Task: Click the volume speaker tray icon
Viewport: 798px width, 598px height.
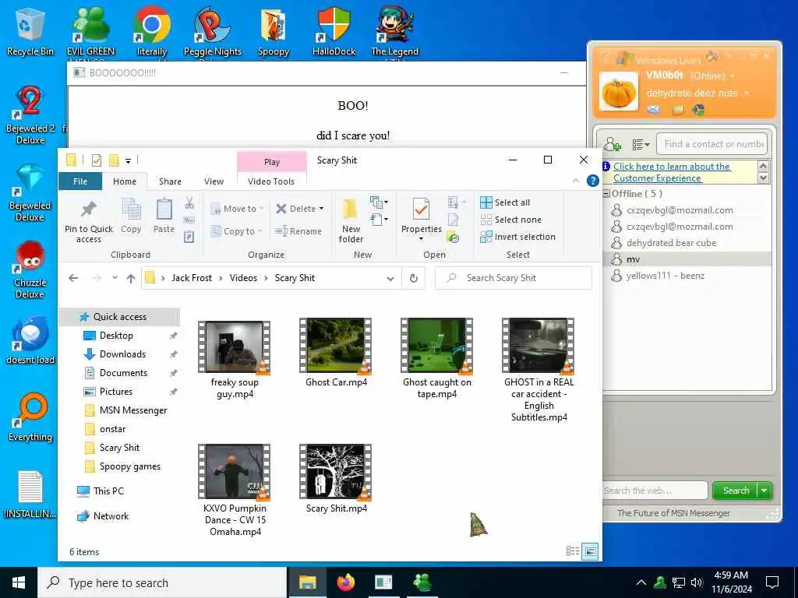Action: [x=697, y=582]
